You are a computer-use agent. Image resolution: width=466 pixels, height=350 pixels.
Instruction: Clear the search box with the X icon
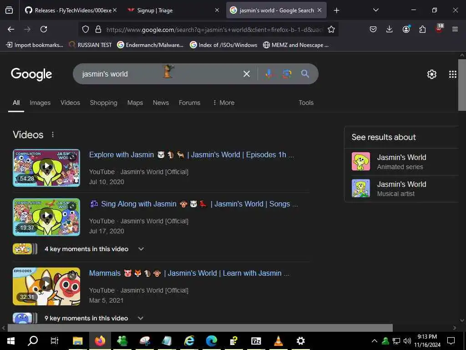point(246,74)
